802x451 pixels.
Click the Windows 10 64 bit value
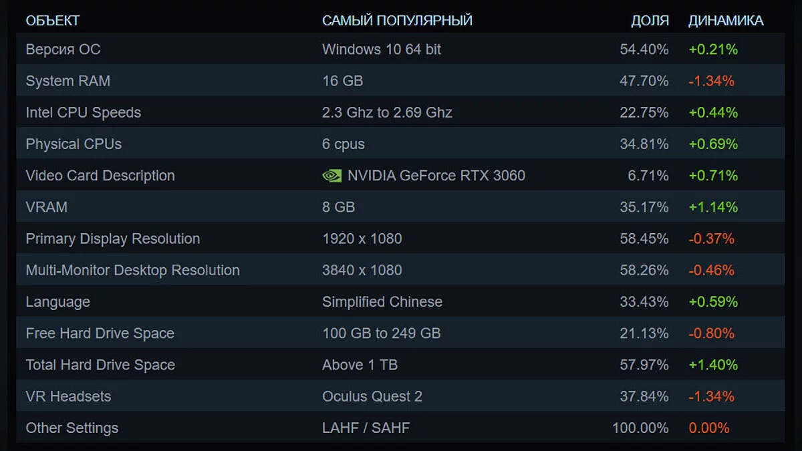point(382,49)
